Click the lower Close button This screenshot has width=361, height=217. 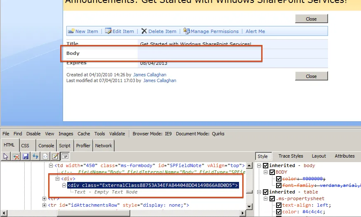coord(311,76)
